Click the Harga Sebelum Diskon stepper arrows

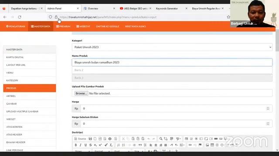pos(268,123)
